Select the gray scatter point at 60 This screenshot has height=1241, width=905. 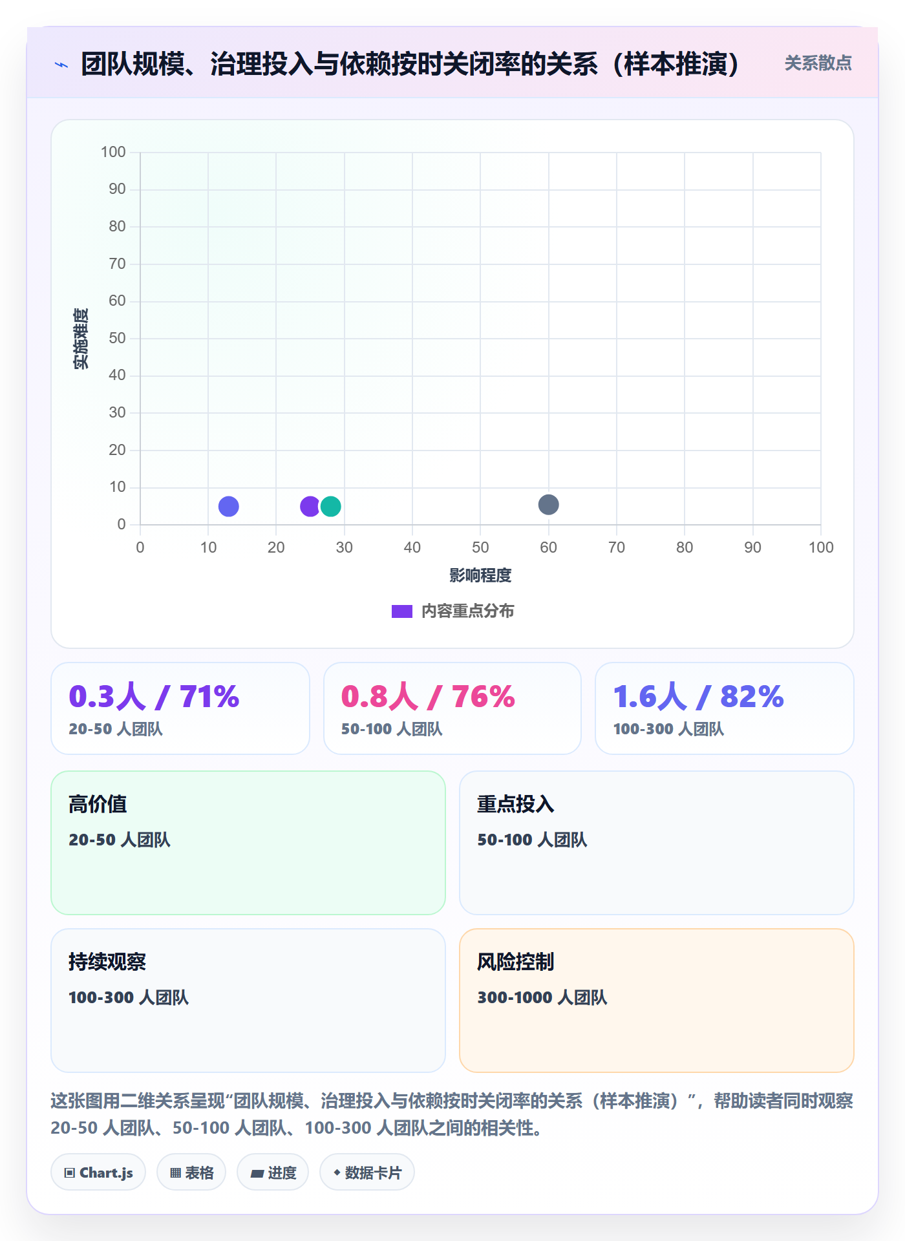[x=548, y=504]
